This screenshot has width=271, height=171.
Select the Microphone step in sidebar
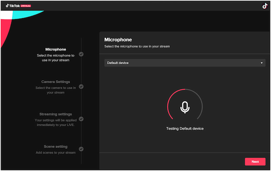56,49
